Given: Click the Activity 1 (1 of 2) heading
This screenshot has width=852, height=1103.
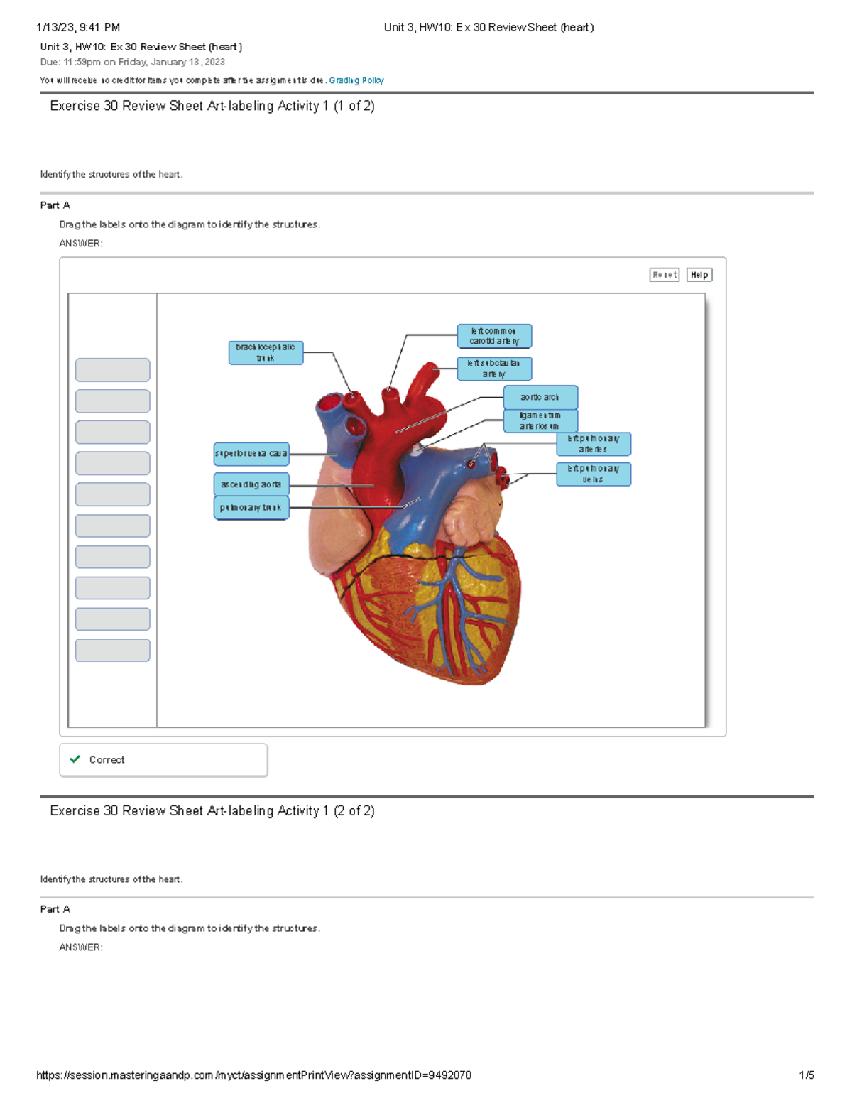Looking at the screenshot, I should 212,106.
